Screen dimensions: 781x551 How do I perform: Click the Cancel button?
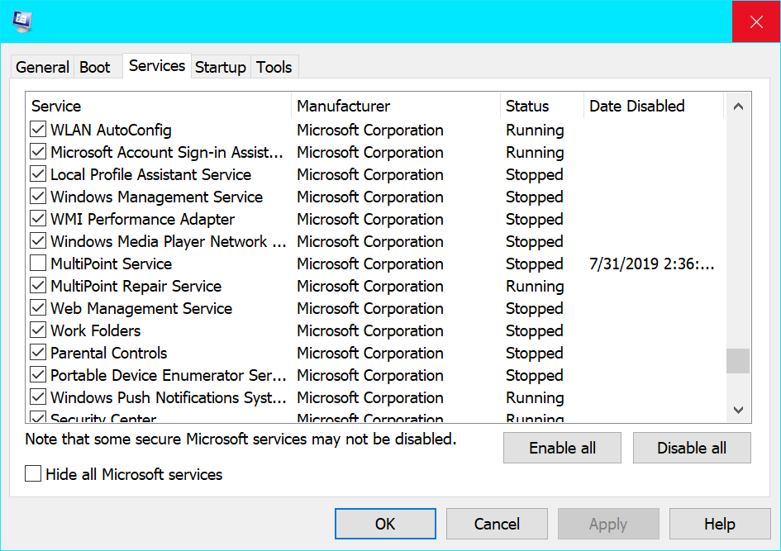click(497, 524)
